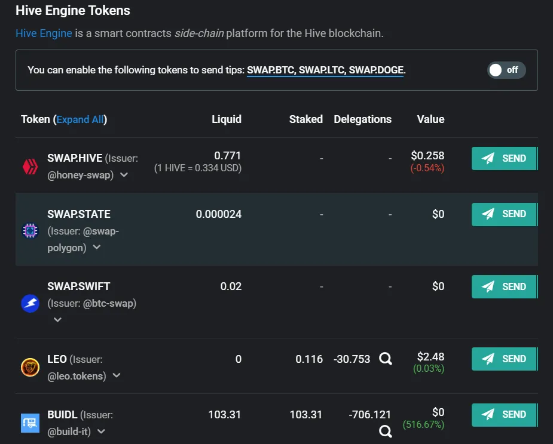Select the 1 HIVE = 0.334 USD rate
This screenshot has width=553, height=444.
[x=198, y=168]
